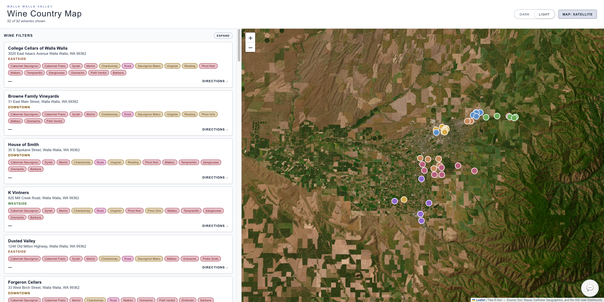Screen dimensions: 604x302
Task: Click the Barbera tag on College Cellars card
Action: click(x=118, y=73)
